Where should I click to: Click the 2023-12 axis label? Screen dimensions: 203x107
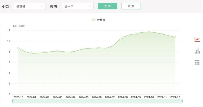[18, 97]
